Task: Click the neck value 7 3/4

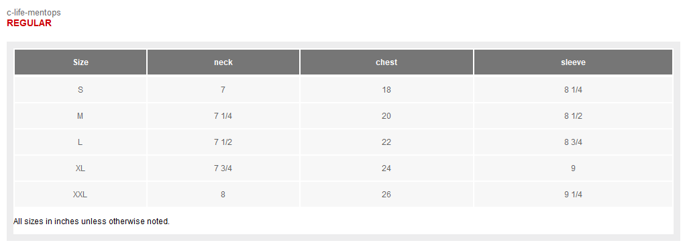Action: point(223,168)
